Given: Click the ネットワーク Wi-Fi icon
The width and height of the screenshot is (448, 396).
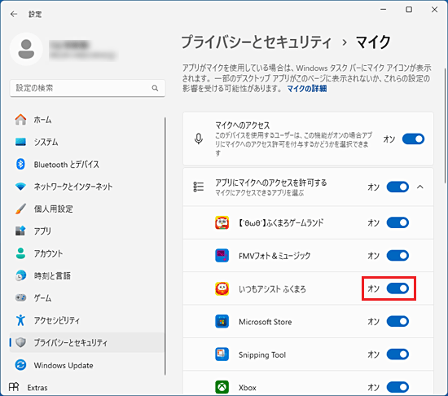Looking at the screenshot, I should (20, 187).
